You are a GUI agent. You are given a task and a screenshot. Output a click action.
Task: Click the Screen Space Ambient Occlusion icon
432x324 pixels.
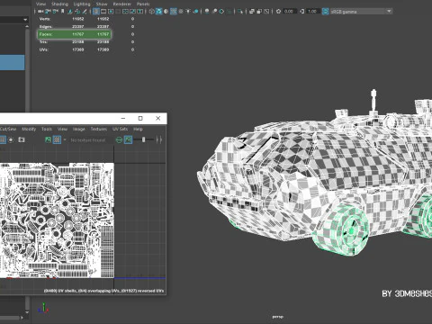[x=207, y=12]
